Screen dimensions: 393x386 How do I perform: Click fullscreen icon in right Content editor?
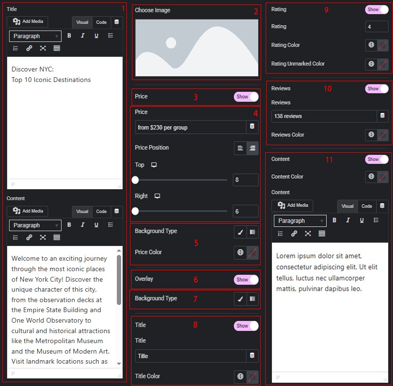click(308, 234)
